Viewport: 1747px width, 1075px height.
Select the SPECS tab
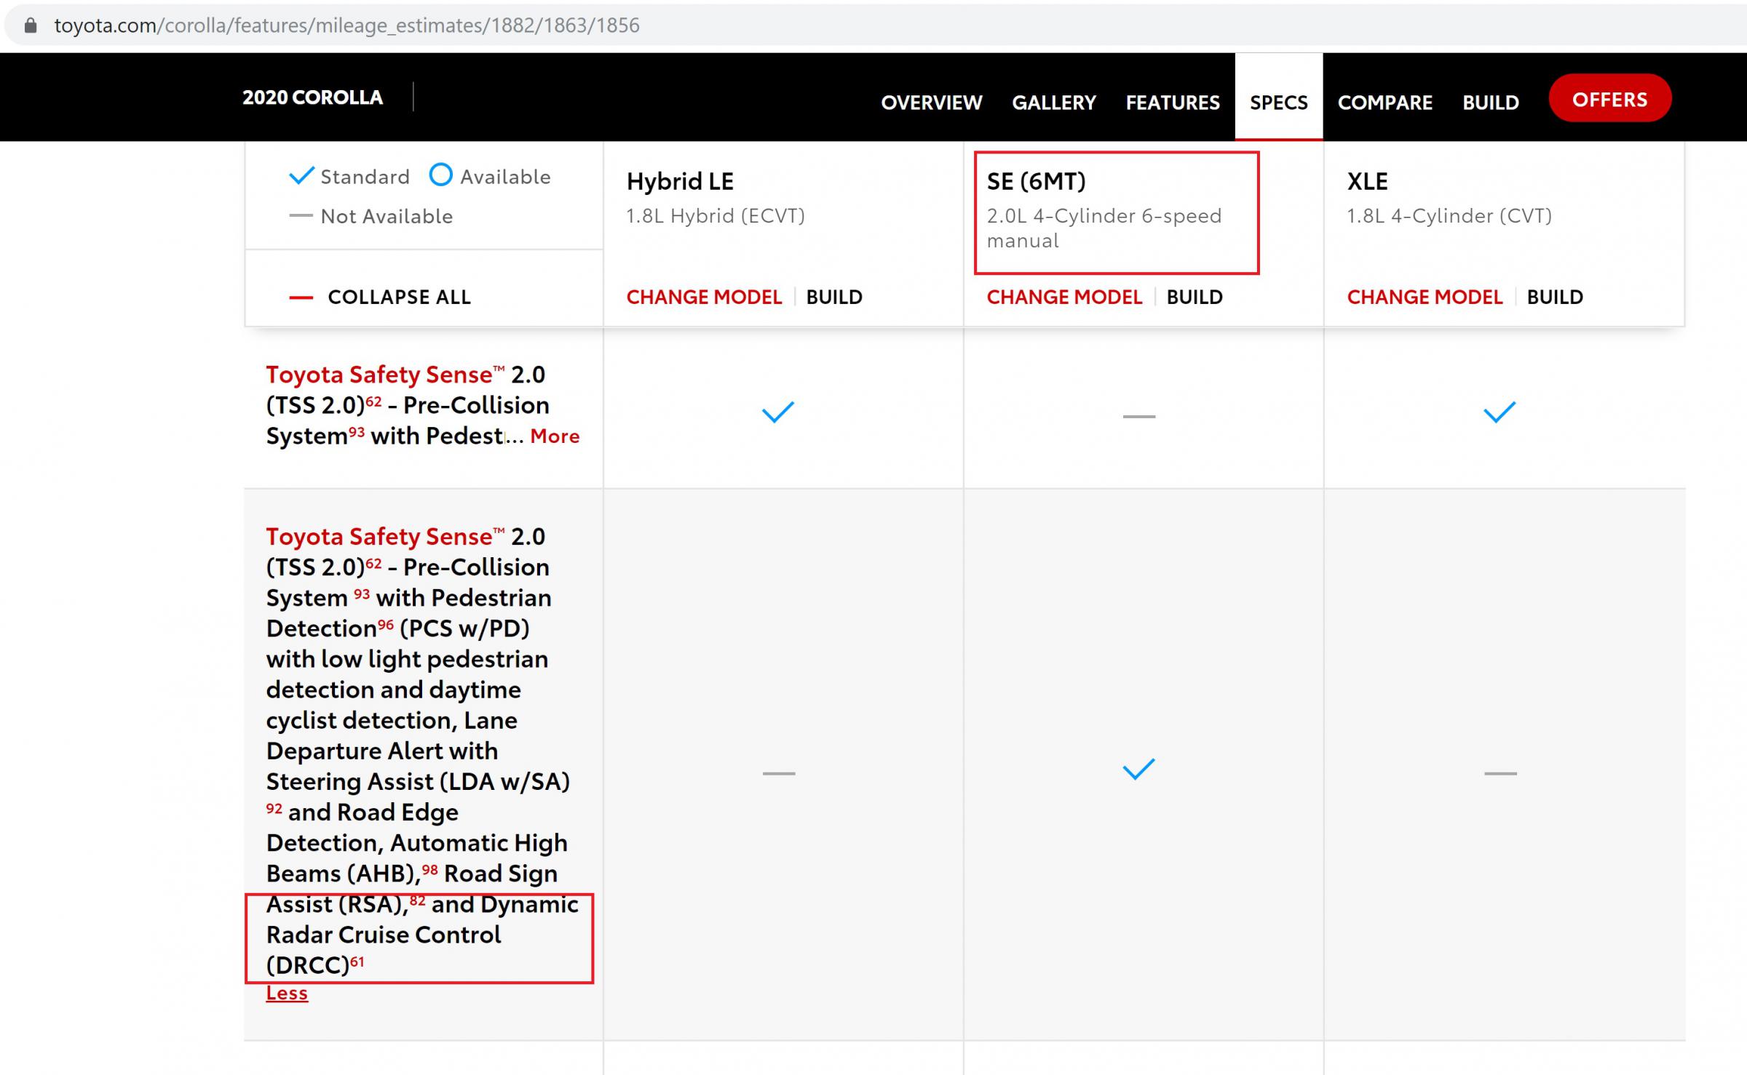pos(1277,101)
